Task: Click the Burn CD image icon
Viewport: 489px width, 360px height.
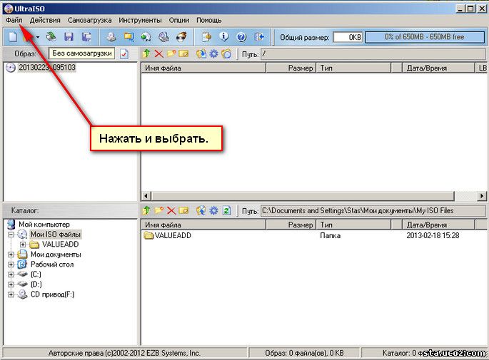Action: pos(181,36)
